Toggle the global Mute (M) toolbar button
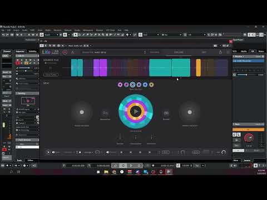Viewport: 267px width, 200px height. pos(17,34)
